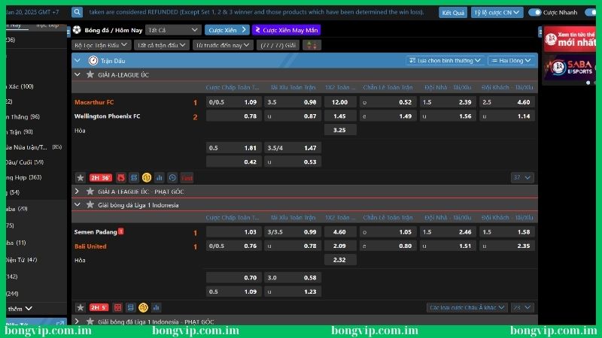Click the search magnifier icon in top bar
This screenshot has width=602, height=338.
(x=78, y=13)
